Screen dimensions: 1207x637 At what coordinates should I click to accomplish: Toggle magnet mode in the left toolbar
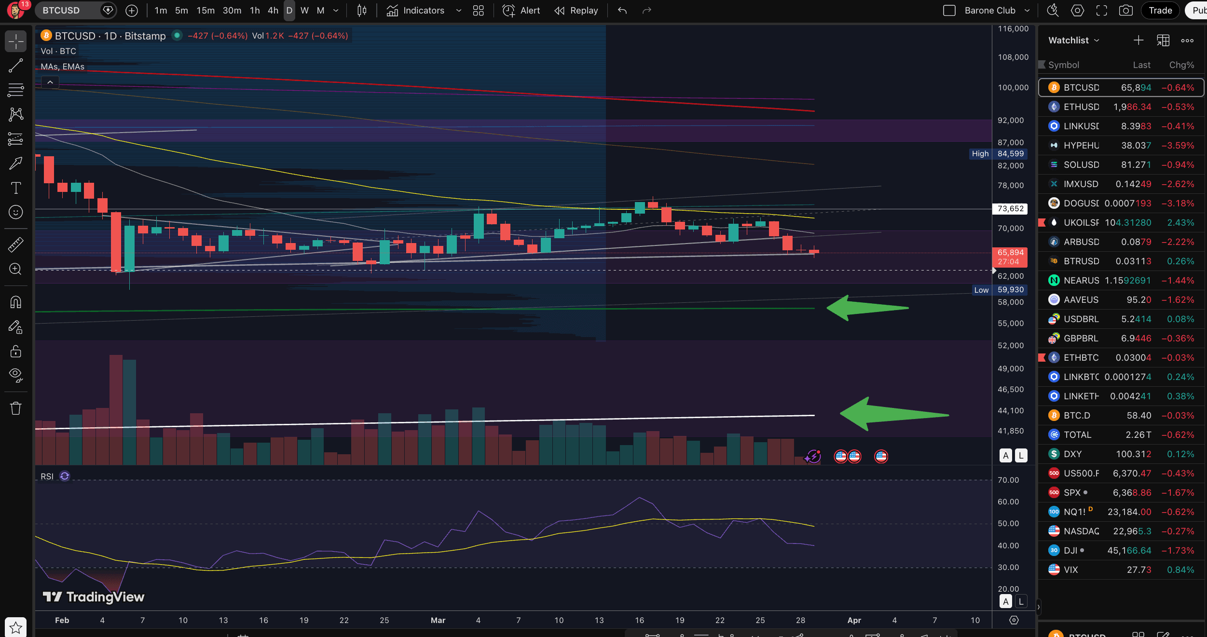coord(16,302)
